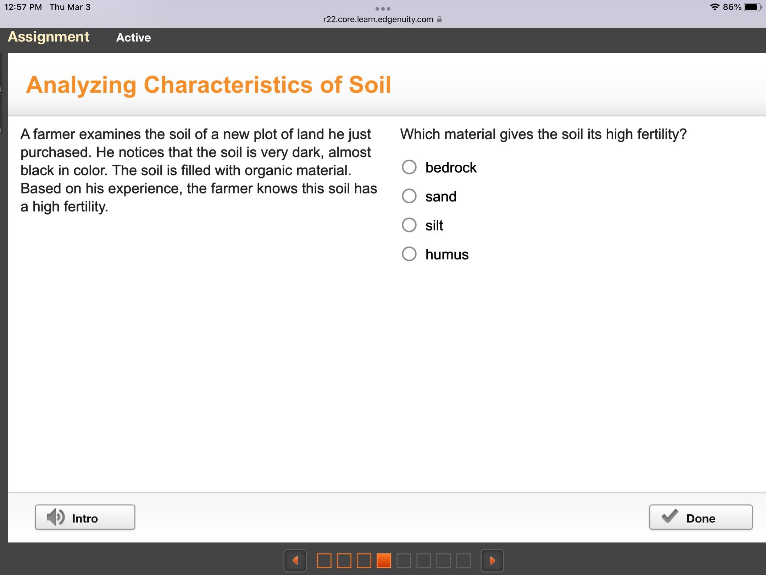Viewport: 766px width, 575px height.
Task: Select the silt answer option
Action: 409,225
